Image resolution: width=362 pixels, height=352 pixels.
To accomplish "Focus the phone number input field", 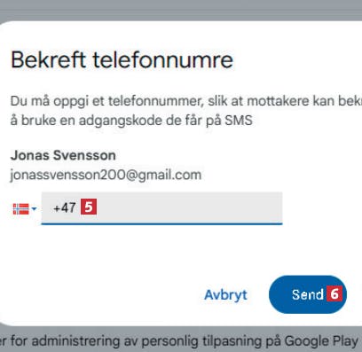I will (161, 208).
